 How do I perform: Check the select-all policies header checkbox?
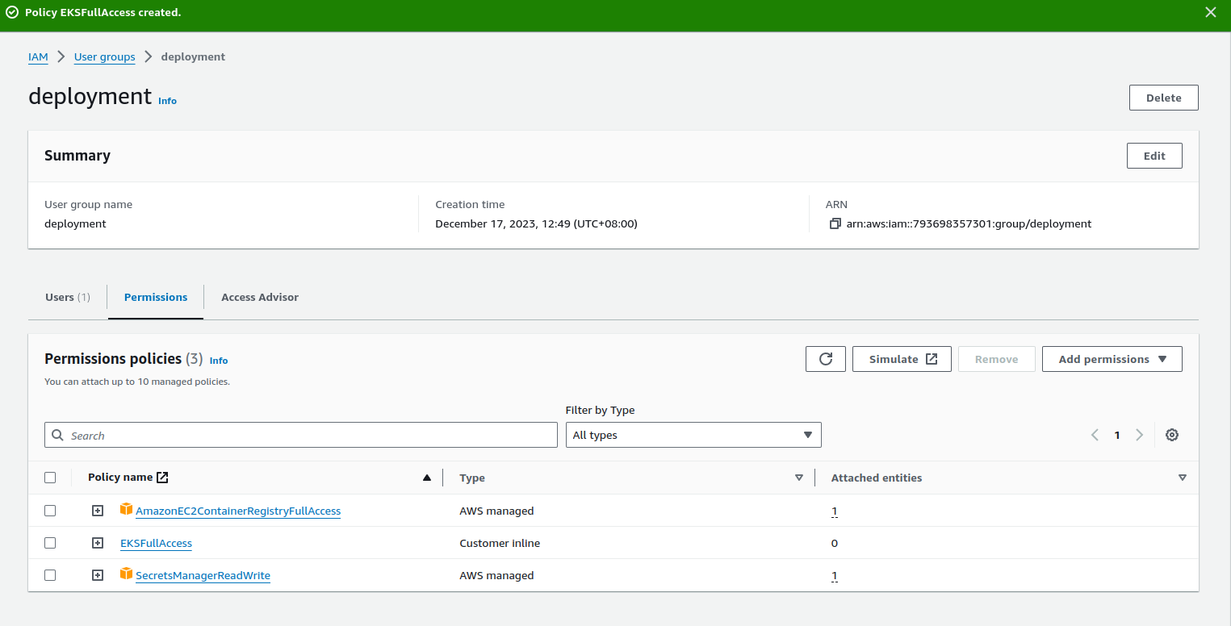(50, 478)
